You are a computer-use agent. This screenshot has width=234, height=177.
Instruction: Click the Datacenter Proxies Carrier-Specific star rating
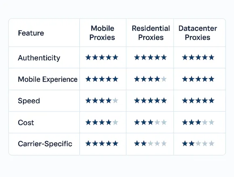(x=198, y=144)
